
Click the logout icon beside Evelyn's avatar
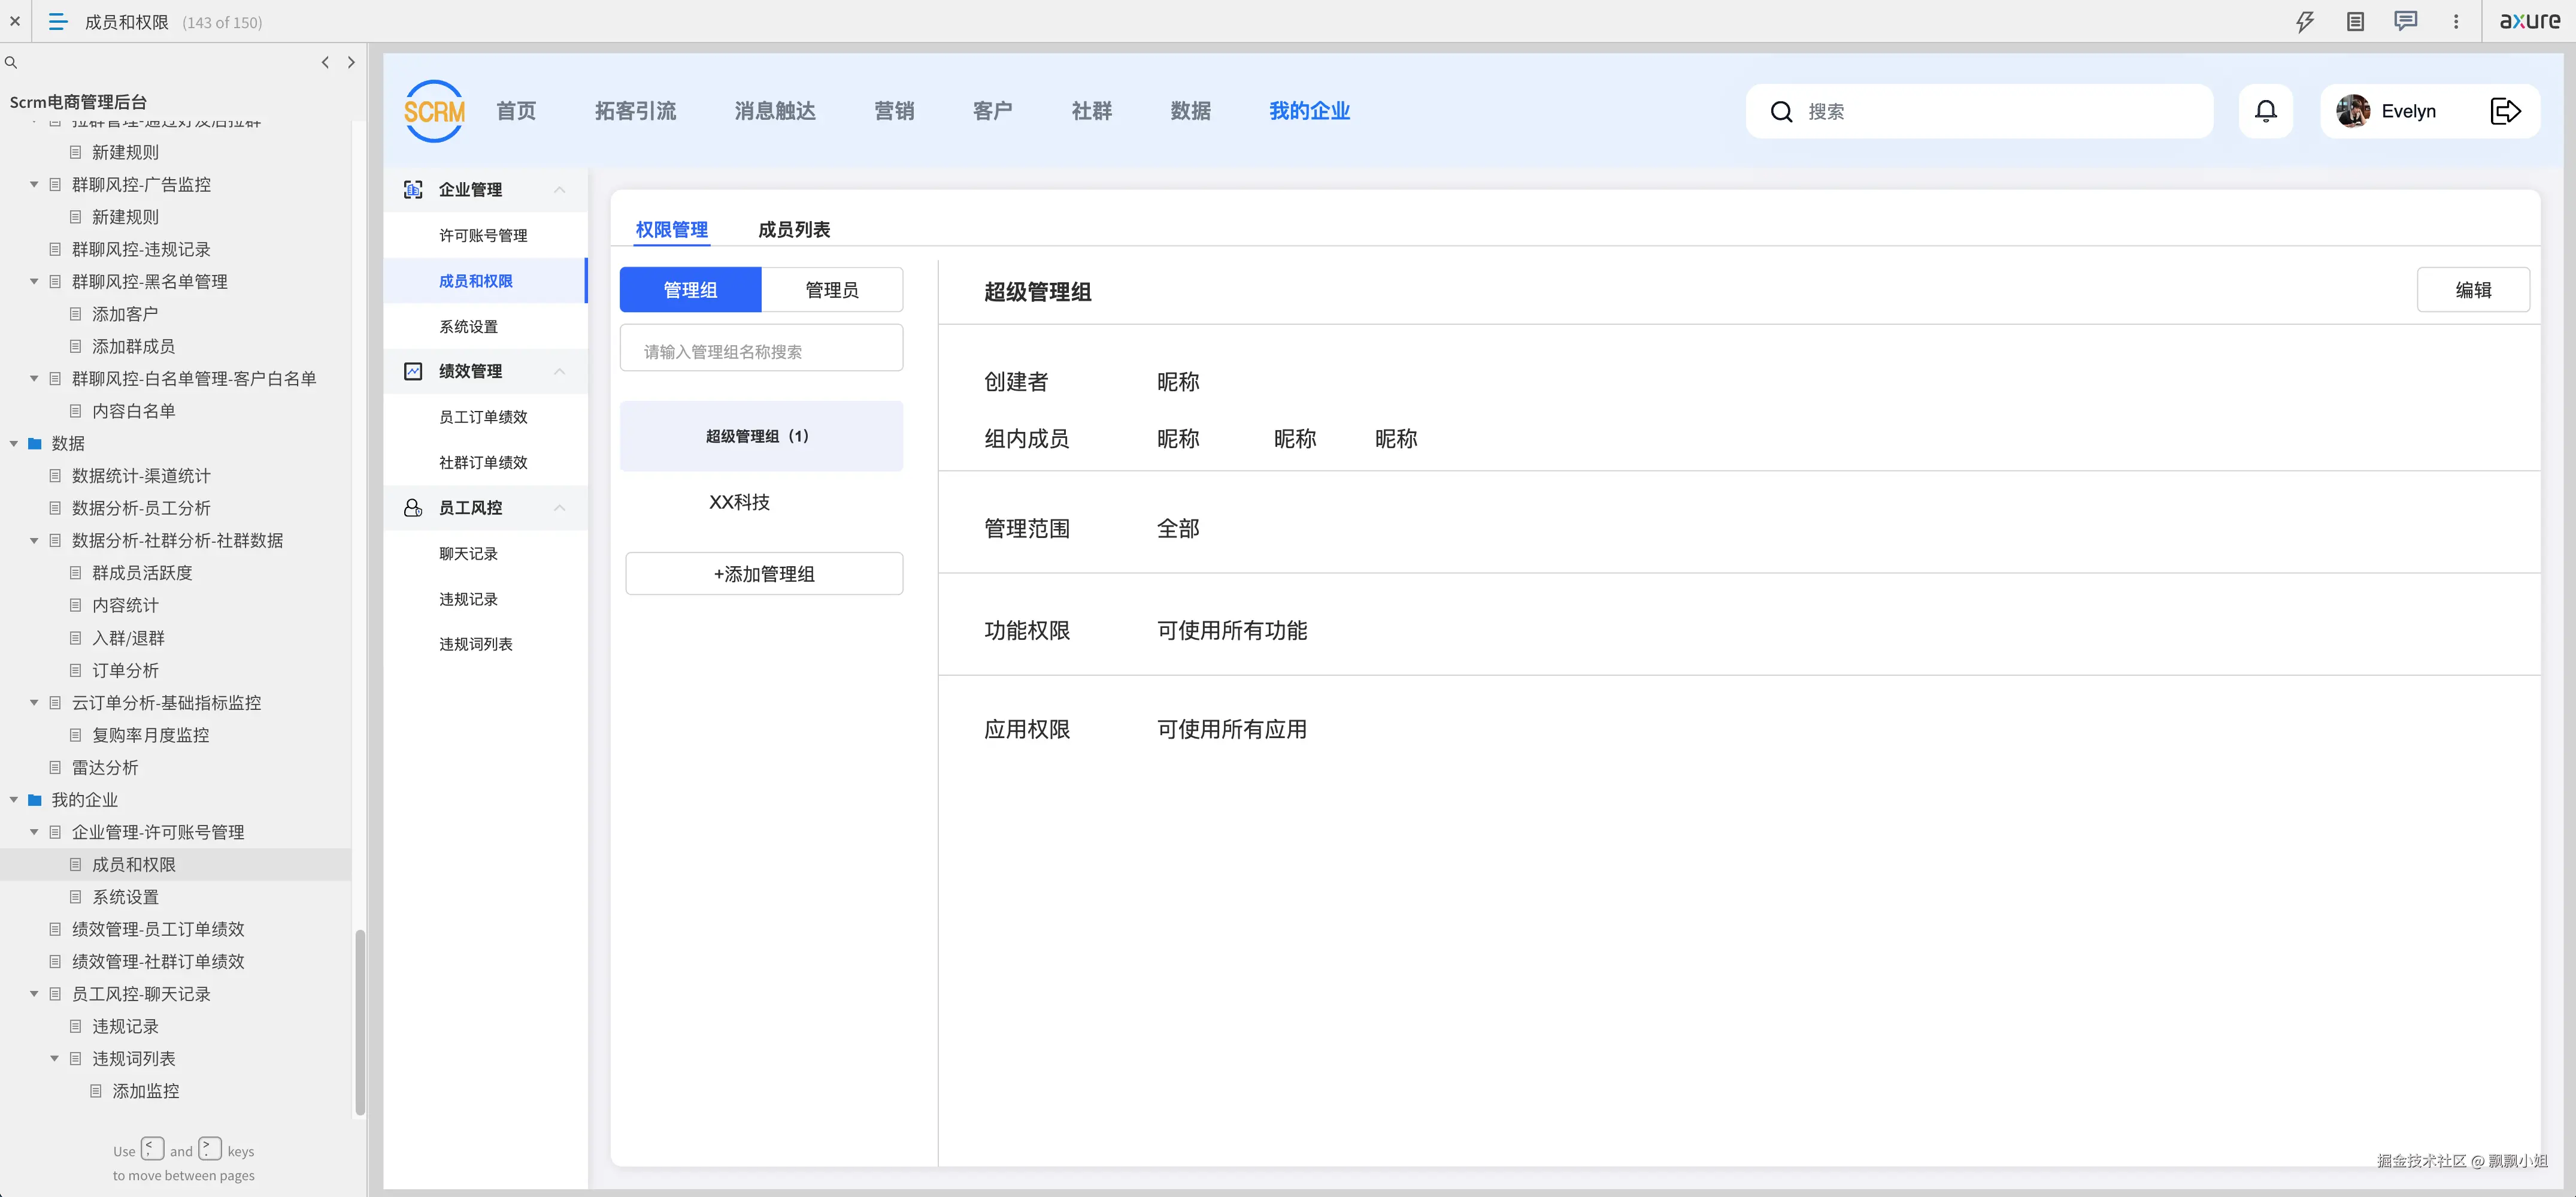click(x=2506, y=111)
